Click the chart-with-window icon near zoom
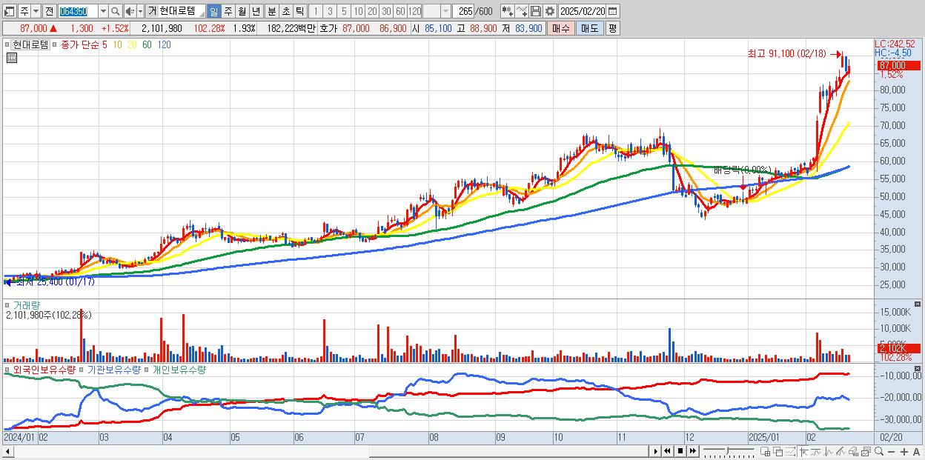925x460 pixels. point(866,451)
